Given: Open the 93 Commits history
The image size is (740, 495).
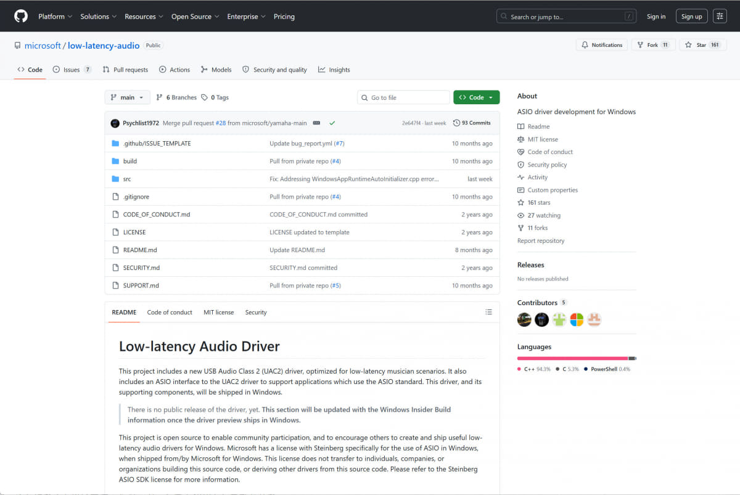Looking at the screenshot, I should [x=472, y=123].
